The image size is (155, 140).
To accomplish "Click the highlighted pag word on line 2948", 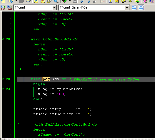I will pyautogui.click(x=46, y=79).
